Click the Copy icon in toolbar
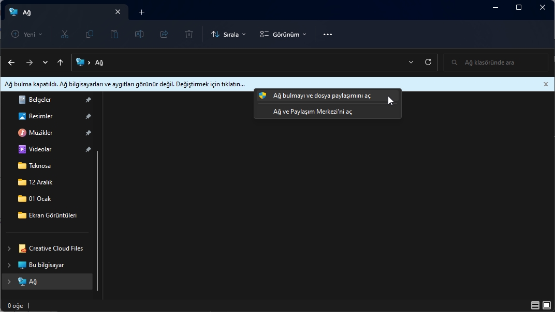Viewport: 555px width, 312px height. click(x=90, y=34)
